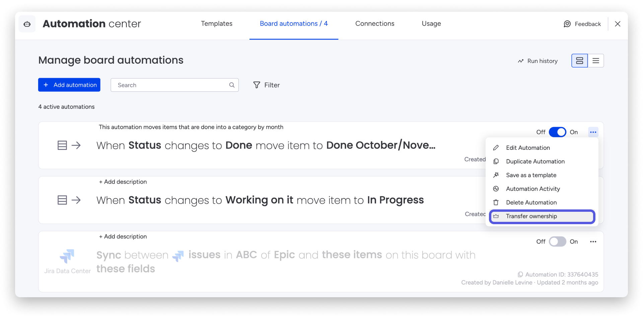Click the Feedback button
This screenshot has width=643, height=319.
(x=582, y=24)
